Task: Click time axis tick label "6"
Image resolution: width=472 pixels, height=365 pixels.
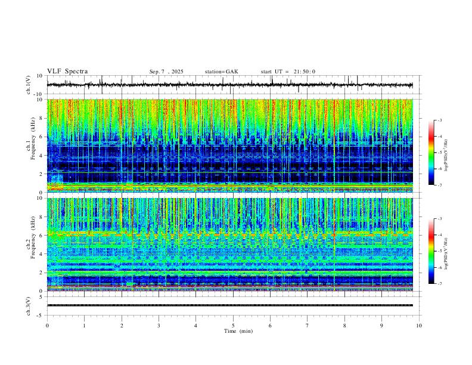Action: tap(270, 326)
